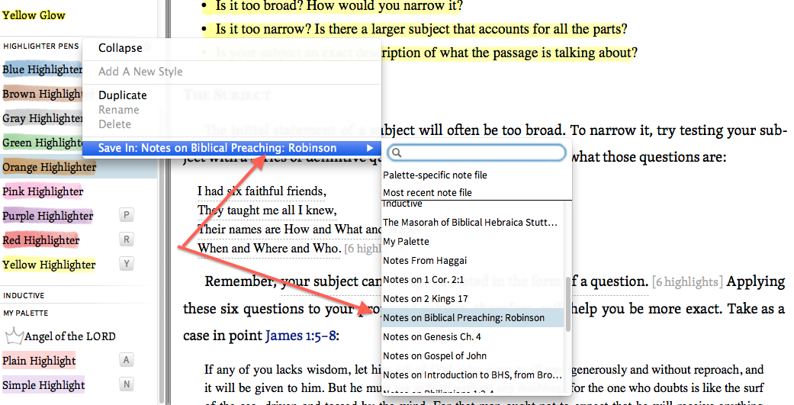This screenshot has height=405, width=794.
Task: Expand the Save In submenu arrow
Action: pos(370,148)
